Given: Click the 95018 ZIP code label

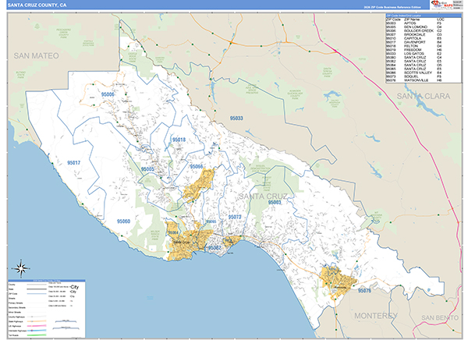Looking at the screenshot, I should point(179,140).
